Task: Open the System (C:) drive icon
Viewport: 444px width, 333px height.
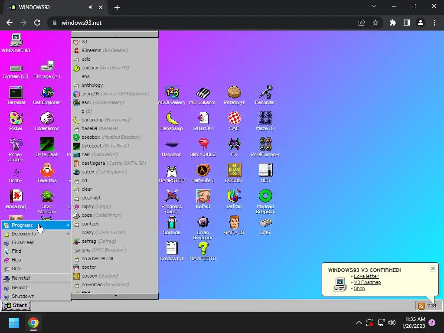Action: 16,72
